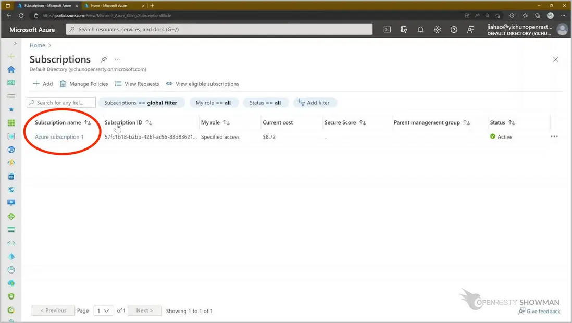The height and width of the screenshot is (323, 572).
Task: Open Azure subscription 1 link
Action: [59, 137]
